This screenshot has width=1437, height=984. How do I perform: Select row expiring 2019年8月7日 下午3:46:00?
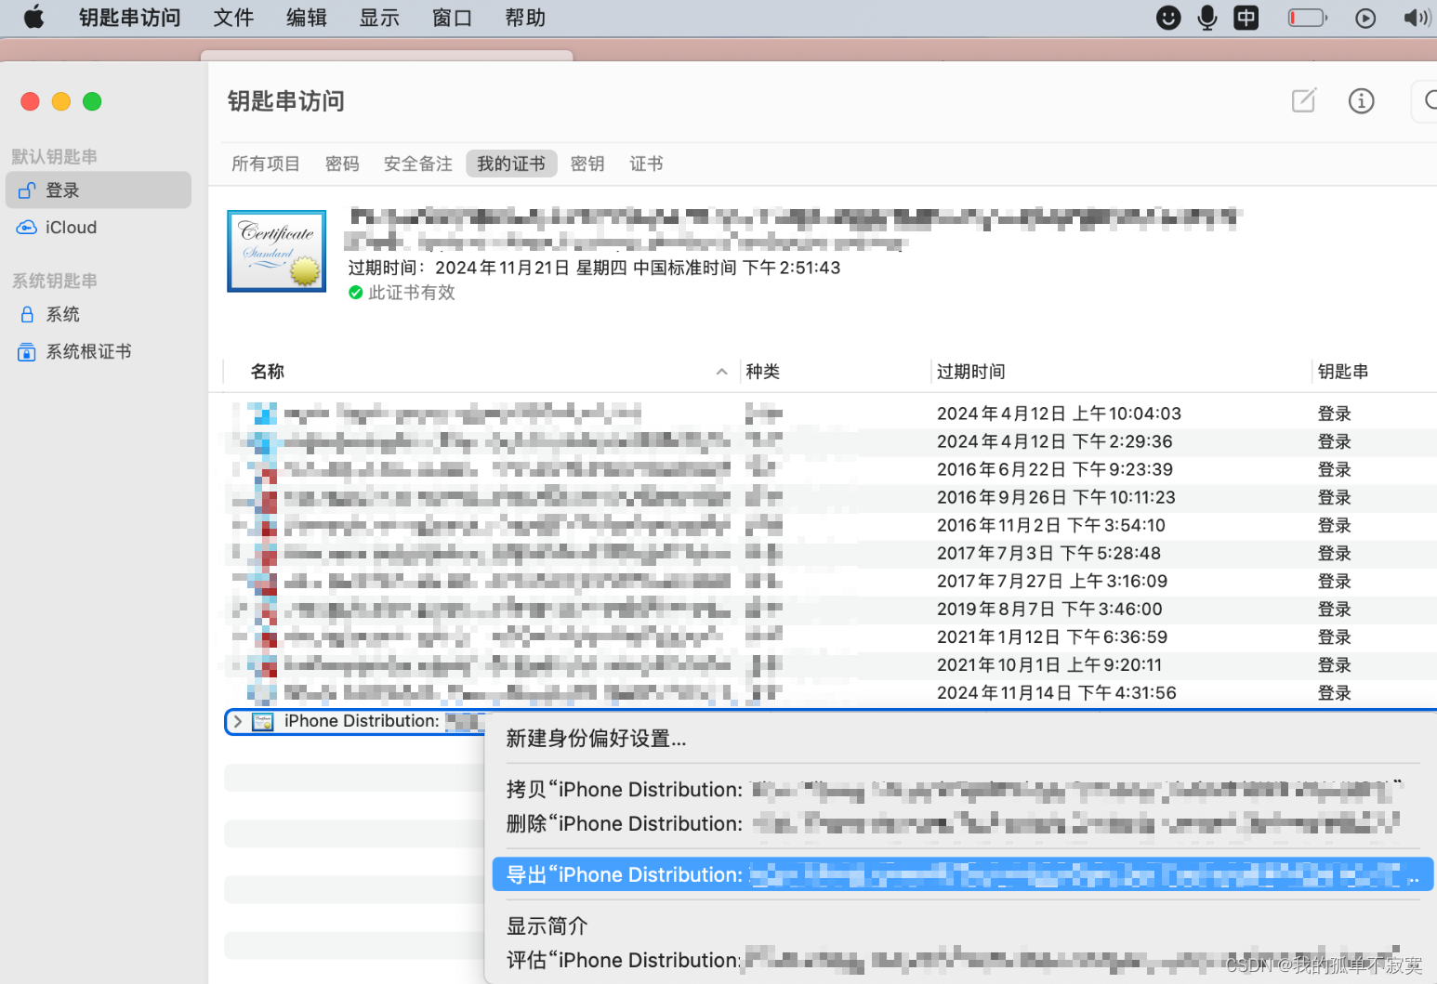829,609
